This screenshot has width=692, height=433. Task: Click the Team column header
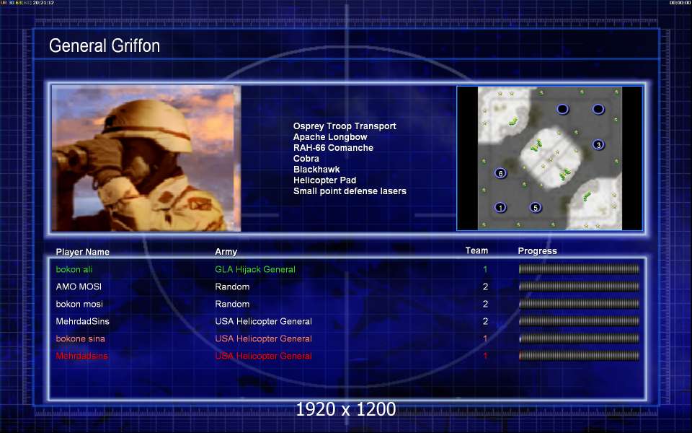pyautogui.click(x=476, y=250)
